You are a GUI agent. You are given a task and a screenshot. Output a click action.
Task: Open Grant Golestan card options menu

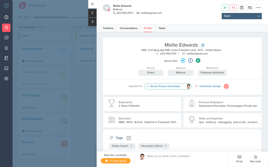64,61
